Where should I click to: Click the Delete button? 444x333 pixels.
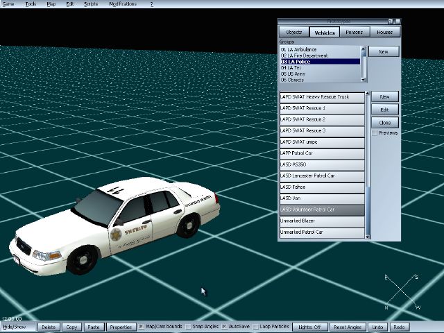pos(49,327)
